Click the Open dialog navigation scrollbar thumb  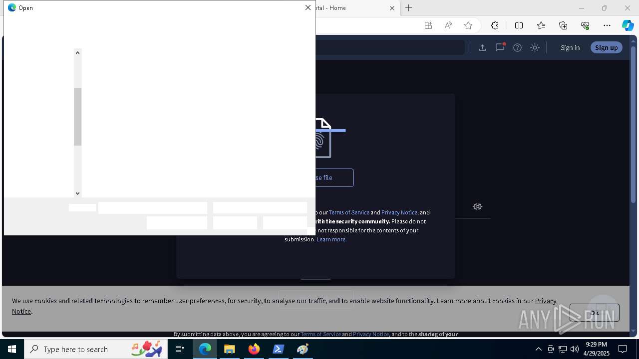click(77, 117)
